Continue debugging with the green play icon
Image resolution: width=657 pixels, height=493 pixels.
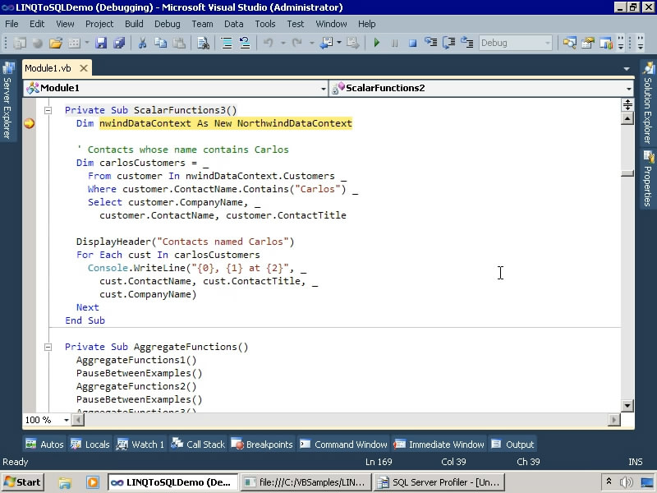click(x=376, y=43)
